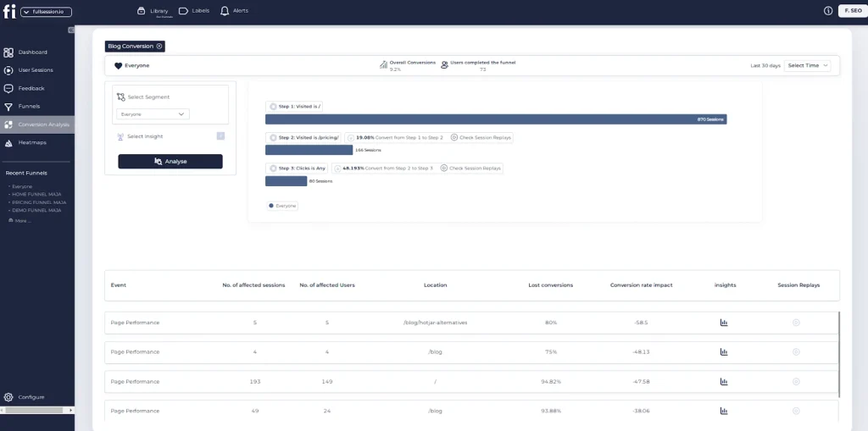Click the Conversion rate impact header

641,285
